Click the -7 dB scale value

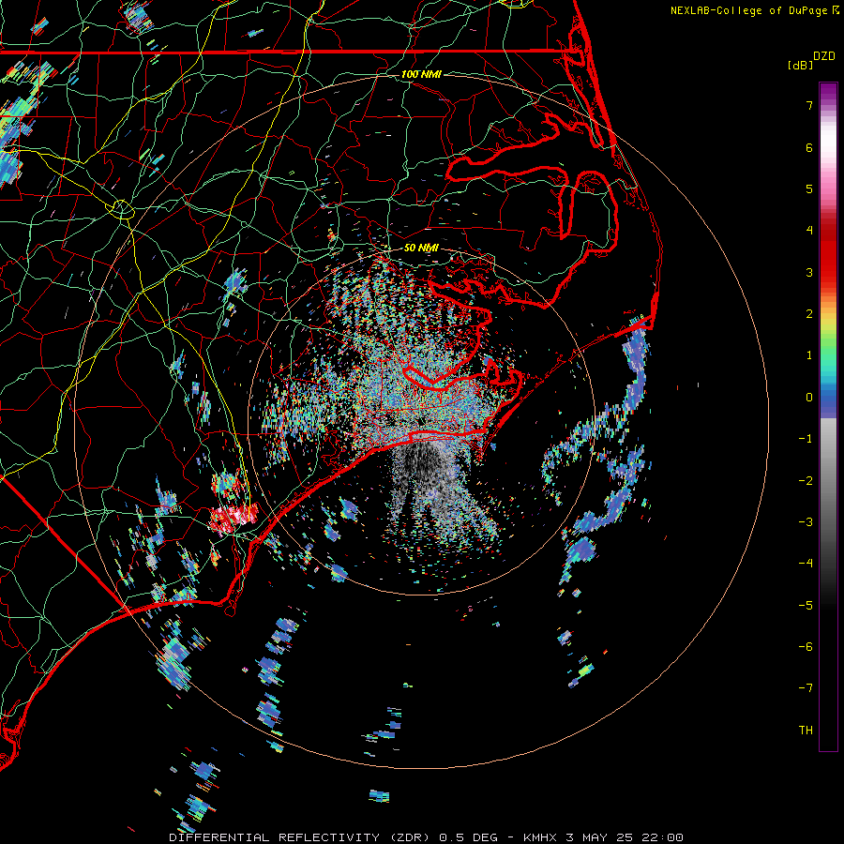coord(806,688)
